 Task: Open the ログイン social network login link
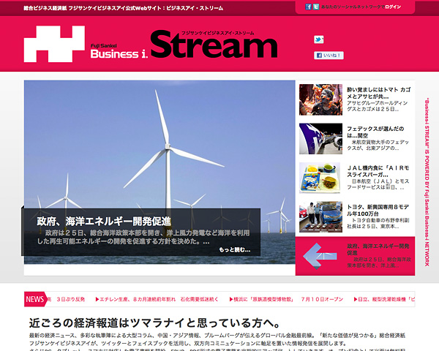coord(393,7)
